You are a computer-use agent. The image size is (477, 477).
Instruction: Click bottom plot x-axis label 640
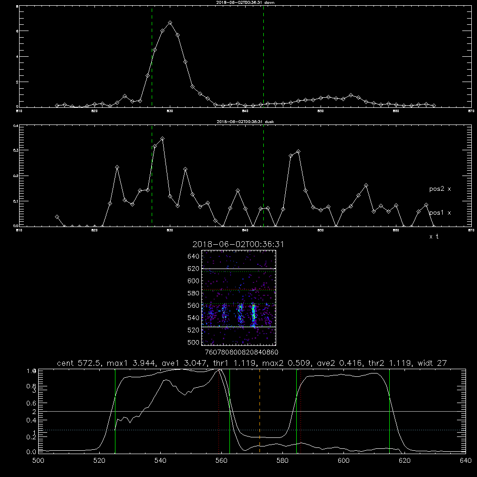(x=466, y=461)
